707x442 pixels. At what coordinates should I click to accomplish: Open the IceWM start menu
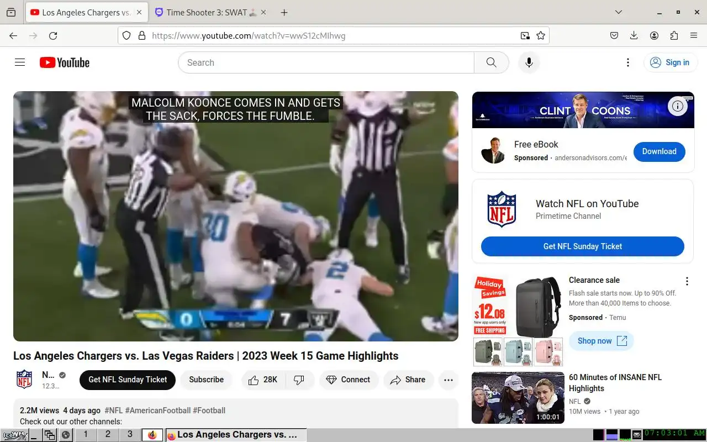(14, 435)
